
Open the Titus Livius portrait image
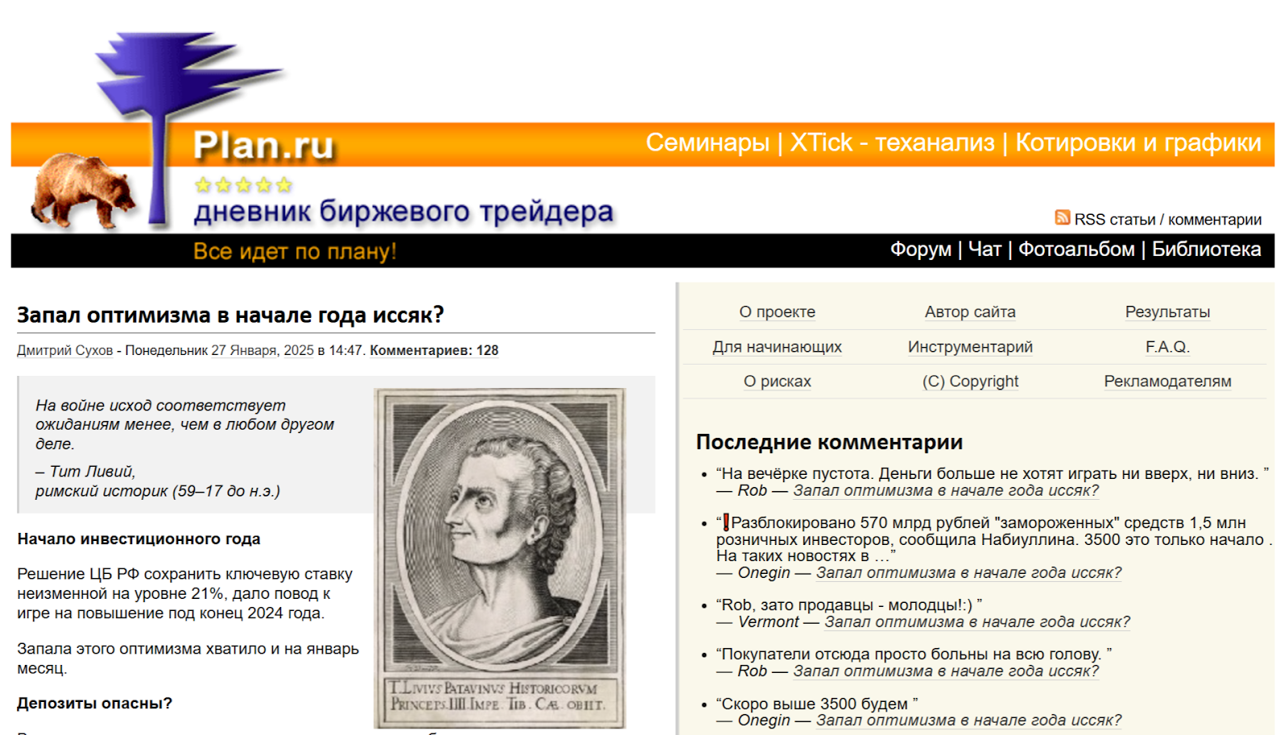(x=499, y=558)
